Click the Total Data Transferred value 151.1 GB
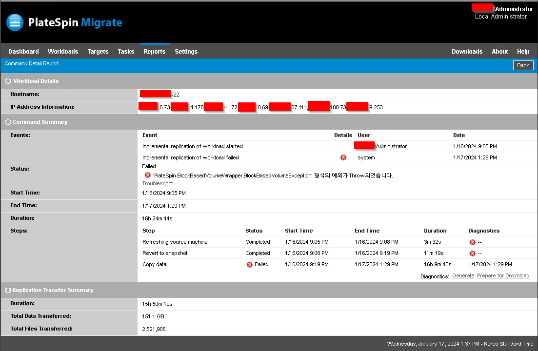The width and height of the screenshot is (538, 351). 153,316
